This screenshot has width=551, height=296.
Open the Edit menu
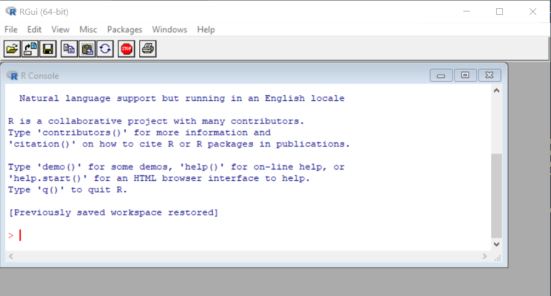click(35, 30)
